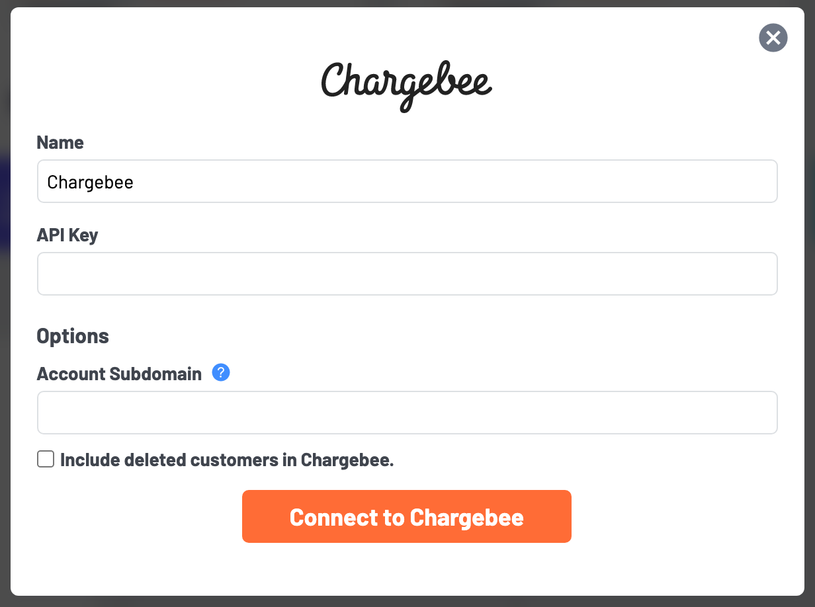Click the 'Include deleted customers in Chargebee.' label
The image size is (815, 607).
click(x=227, y=460)
